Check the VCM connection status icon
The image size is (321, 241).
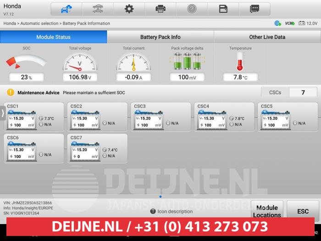point(290,23)
